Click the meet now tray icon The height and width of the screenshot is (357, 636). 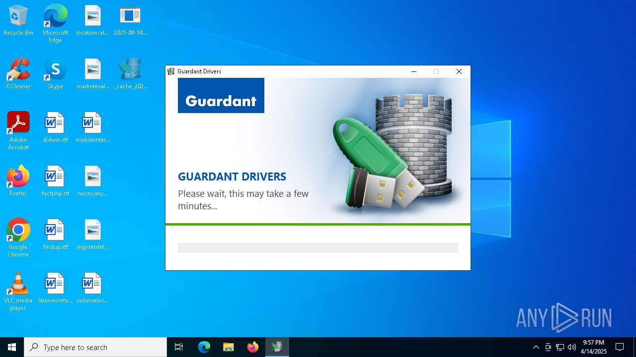click(x=548, y=347)
